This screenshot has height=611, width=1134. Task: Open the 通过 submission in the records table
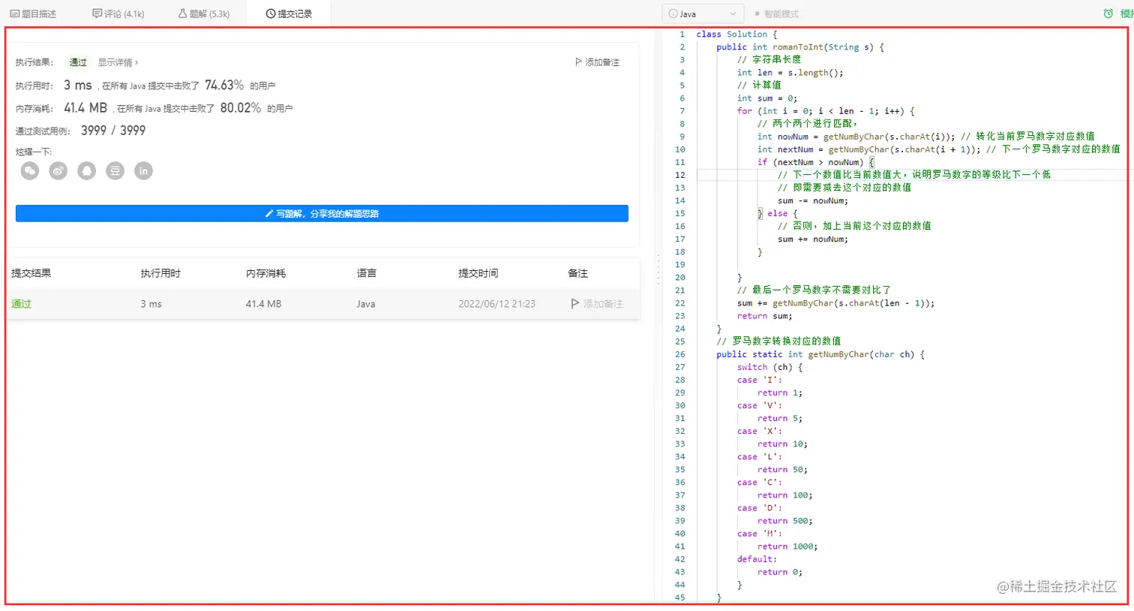(x=21, y=304)
